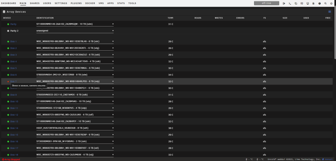Click the Temp. column header
This screenshot has width=336, height=161.
[171, 18]
